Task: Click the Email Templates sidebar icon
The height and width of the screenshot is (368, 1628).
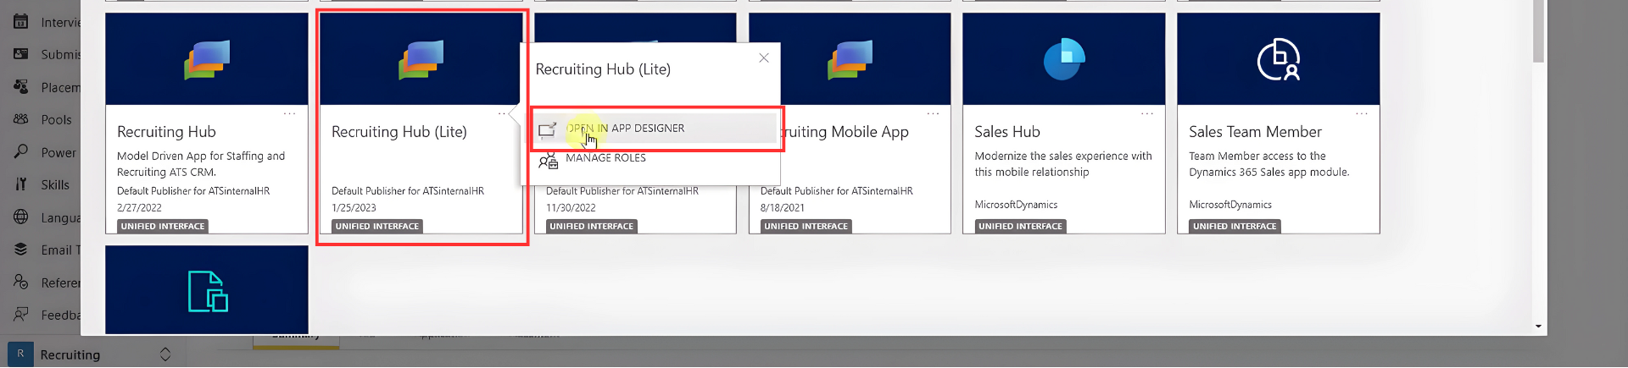Action: [21, 250]
